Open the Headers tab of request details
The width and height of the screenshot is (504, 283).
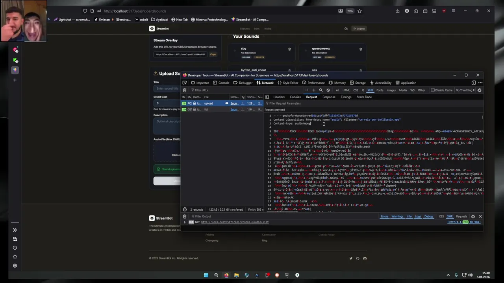tap(279, 97)
